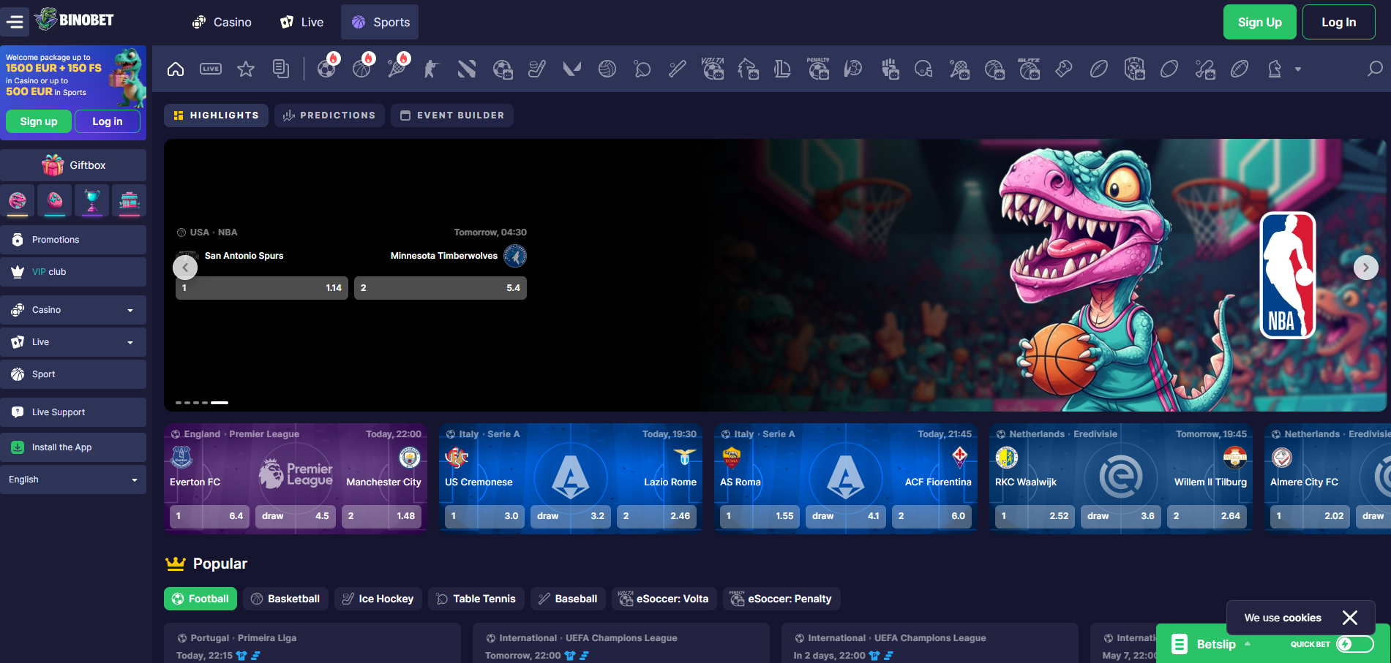Open the Live tab in the top navigation
Screen dimensions: 1391x663
point(302,22)
